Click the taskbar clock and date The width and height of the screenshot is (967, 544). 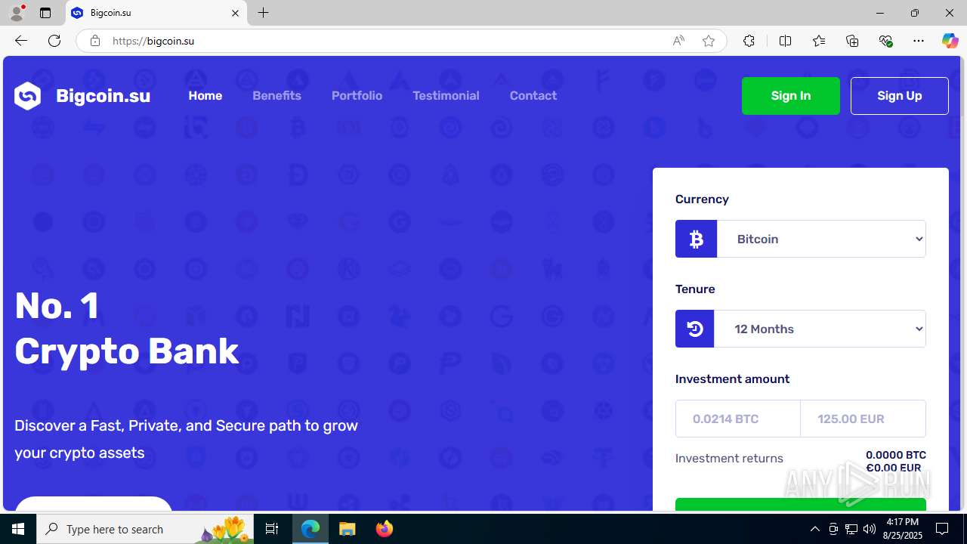point(903,529)
